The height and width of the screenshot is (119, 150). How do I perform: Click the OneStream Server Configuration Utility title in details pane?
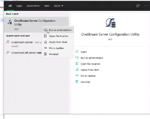click(110, 34)
